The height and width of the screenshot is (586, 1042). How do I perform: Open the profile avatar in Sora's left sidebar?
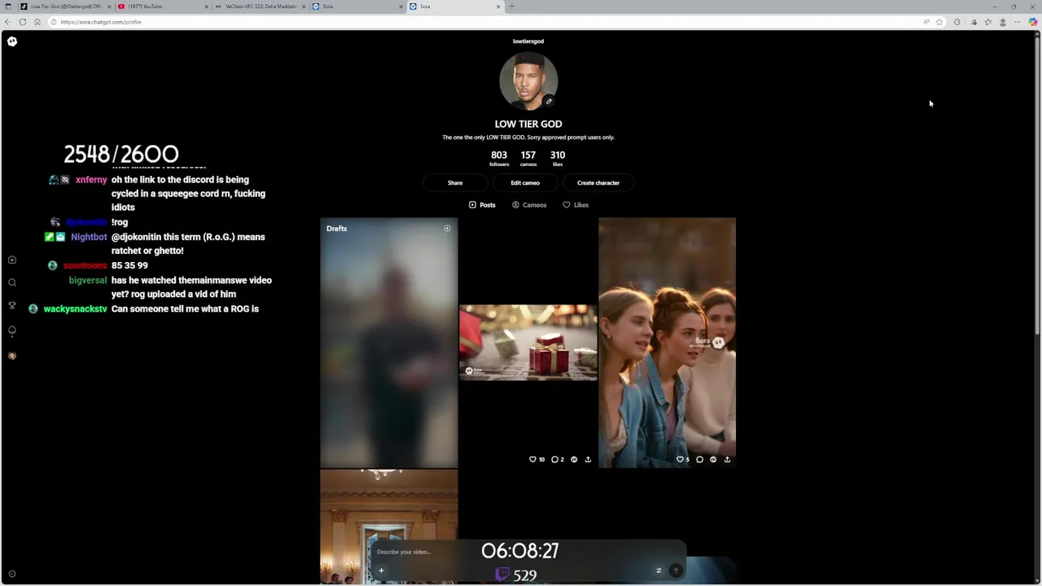(12, 356)
